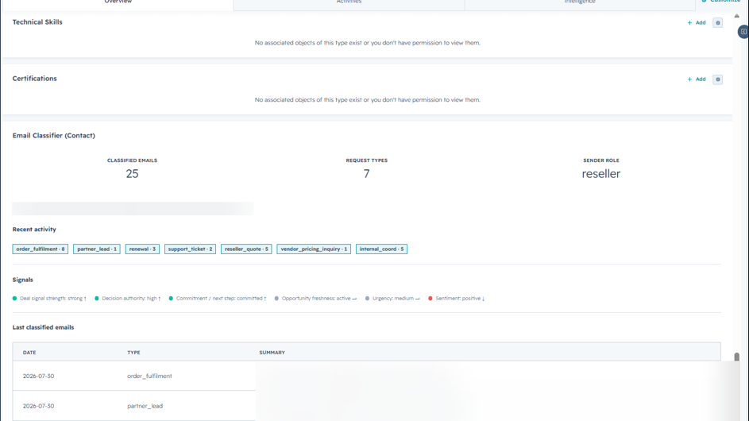749x421 pixels.
Task: Click the Certifications section heading
Action: [34, 79]
